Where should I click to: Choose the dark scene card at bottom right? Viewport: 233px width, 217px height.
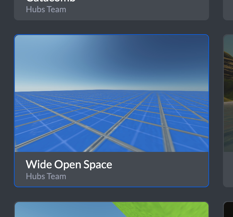(228, 209)
